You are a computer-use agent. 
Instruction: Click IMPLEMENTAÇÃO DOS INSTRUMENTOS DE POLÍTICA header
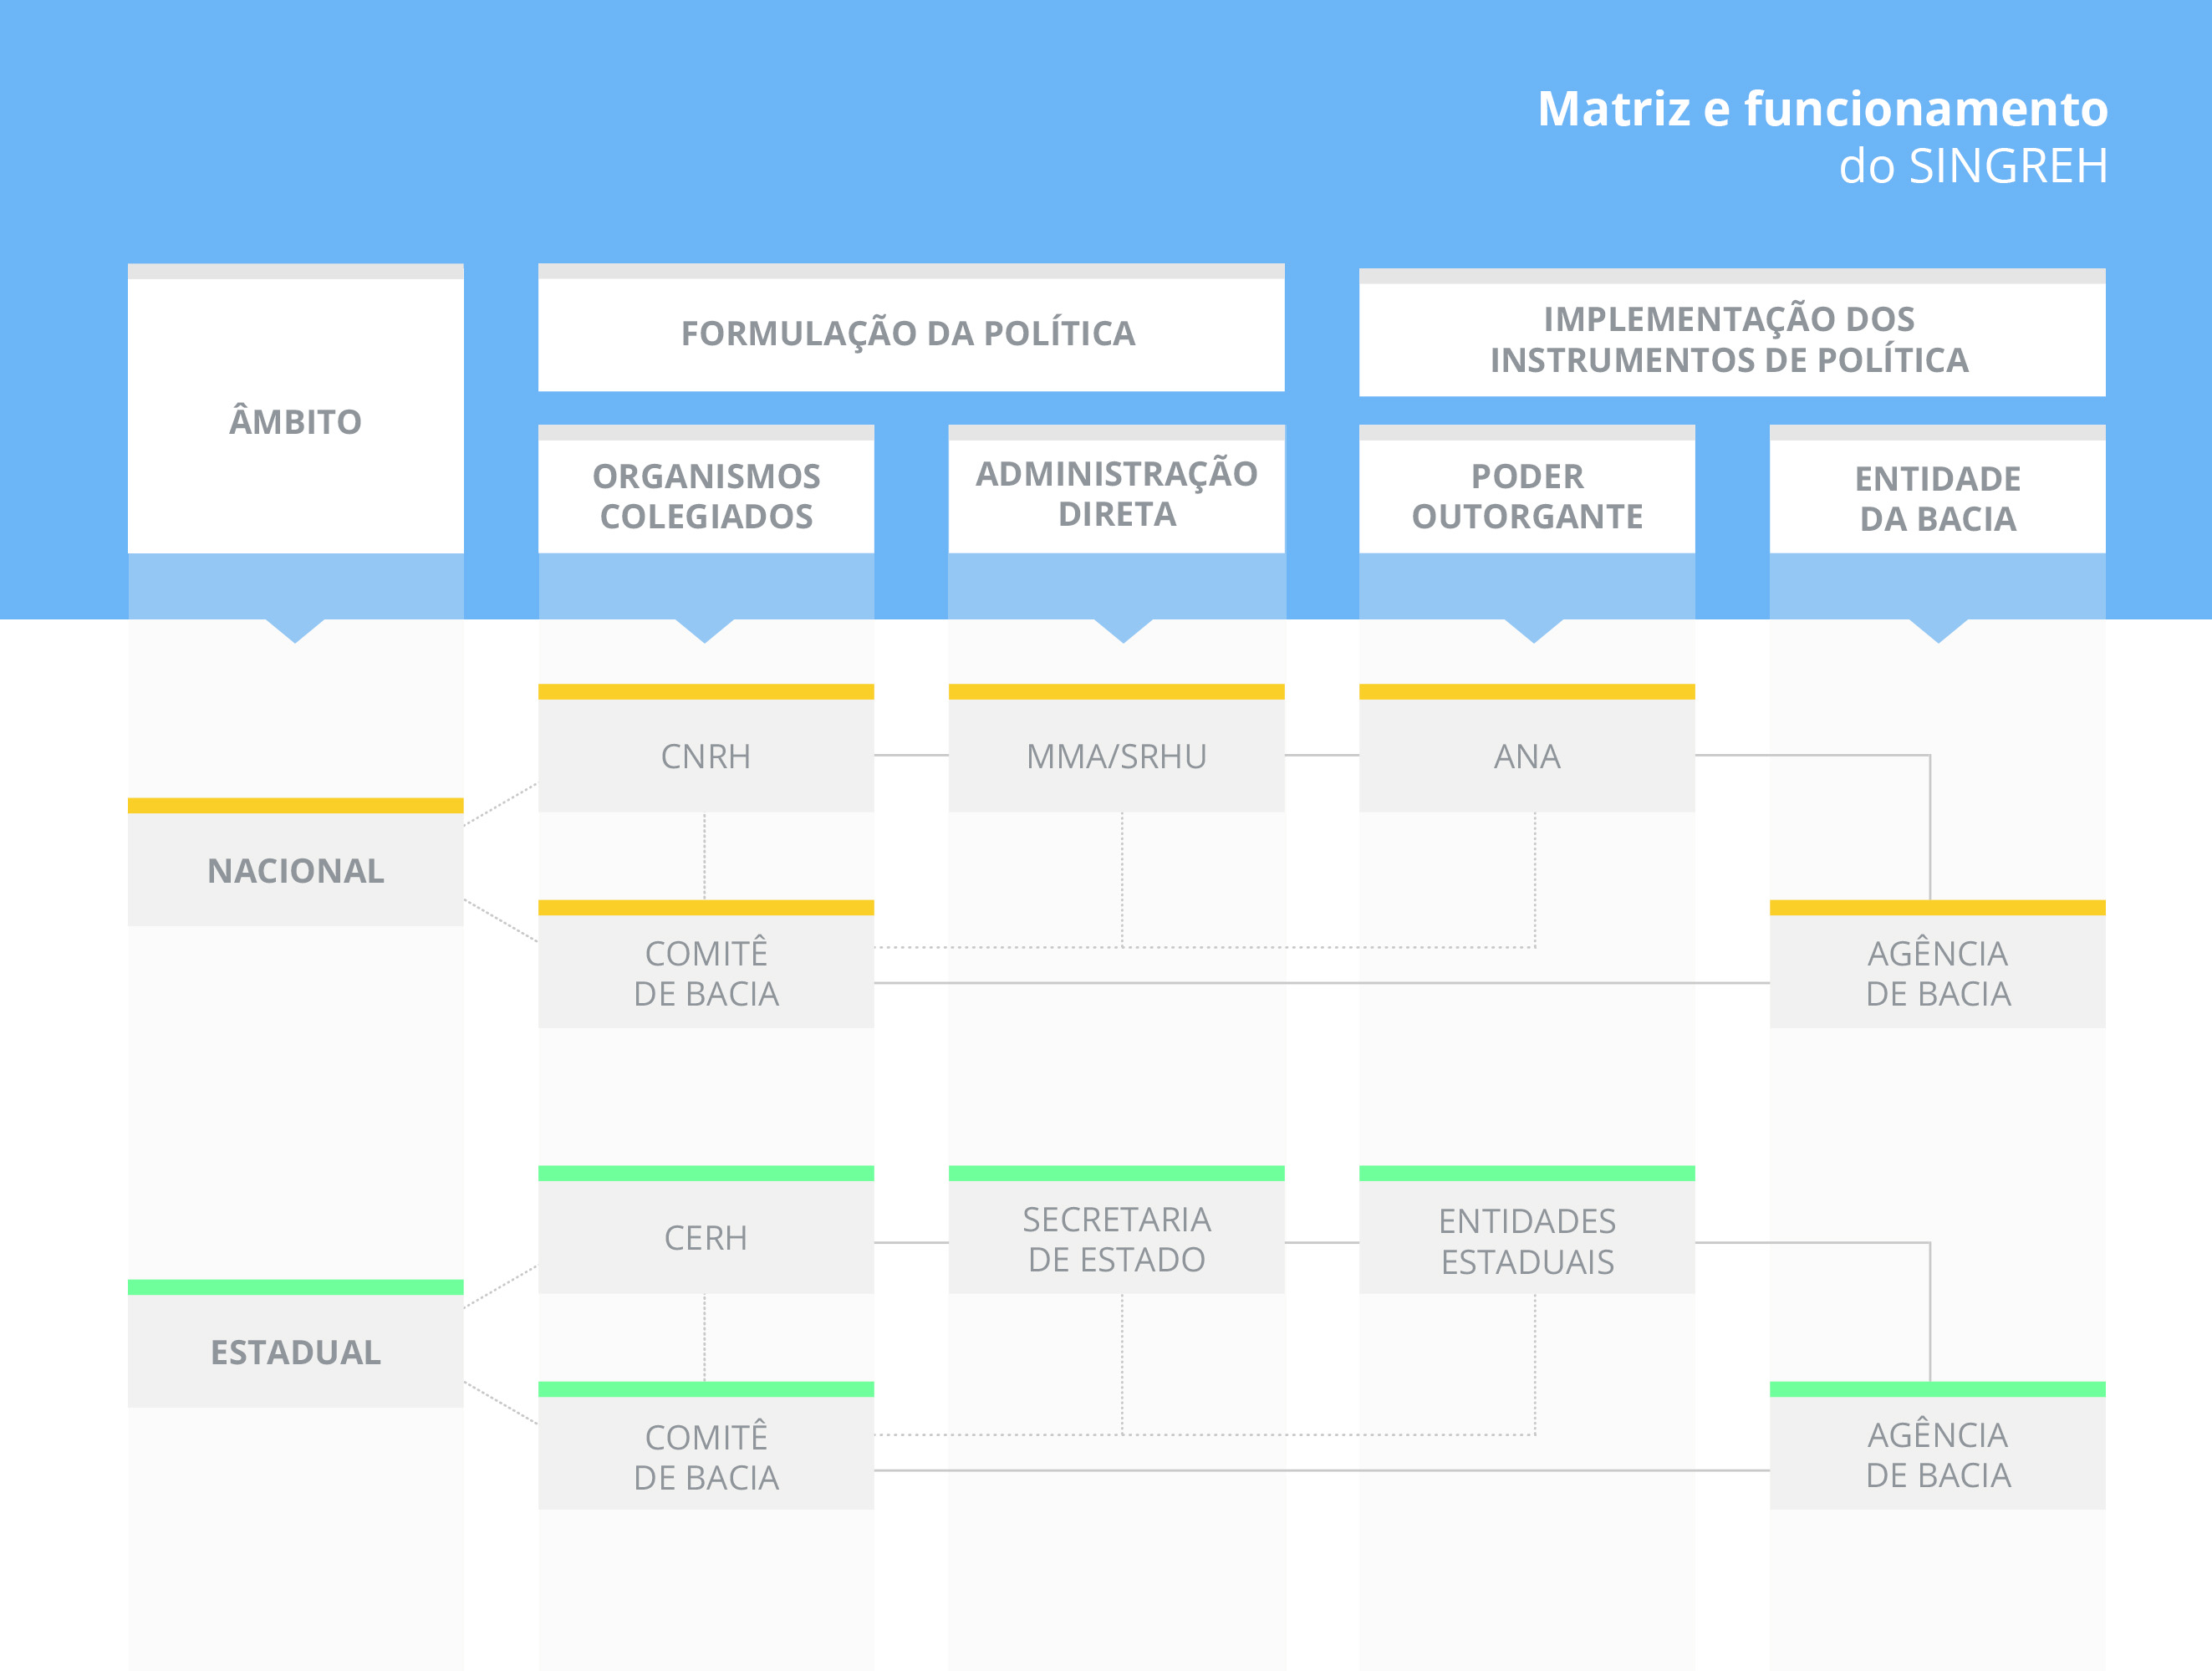coord(1730,339)
